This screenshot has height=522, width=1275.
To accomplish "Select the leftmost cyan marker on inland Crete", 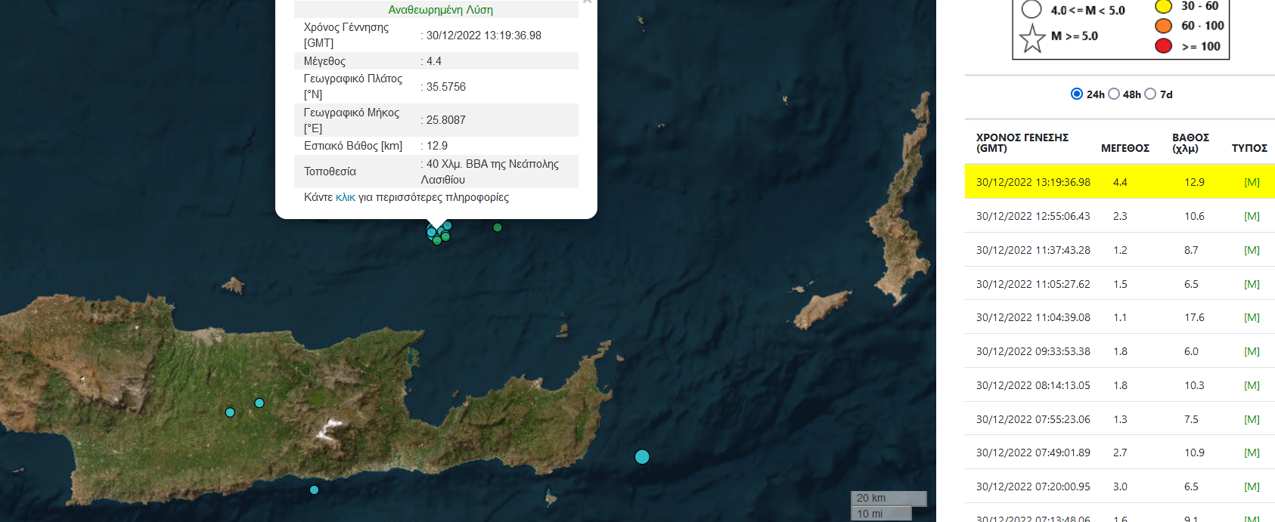I will [x=230, y=412].
